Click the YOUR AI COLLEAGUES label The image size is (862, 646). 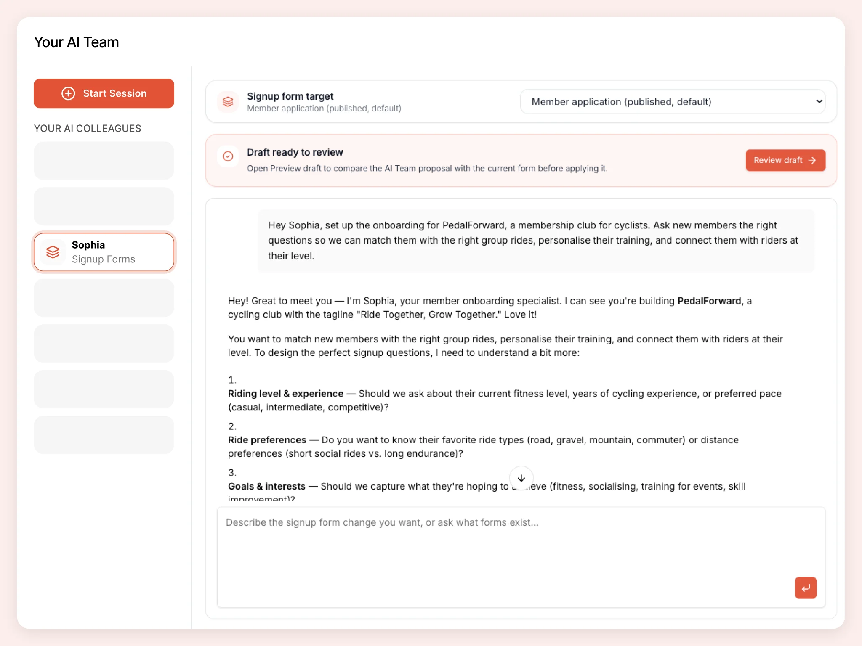(x=88, y=128)
